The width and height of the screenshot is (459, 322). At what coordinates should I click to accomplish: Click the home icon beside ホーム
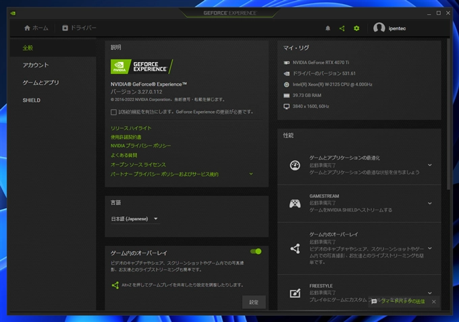pyautogui.click(x=27, y=28)
